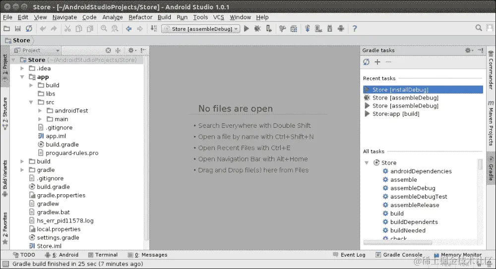Click the Make Project icon
The width and height of the screenshot is (496, 269).
(154, 29)
